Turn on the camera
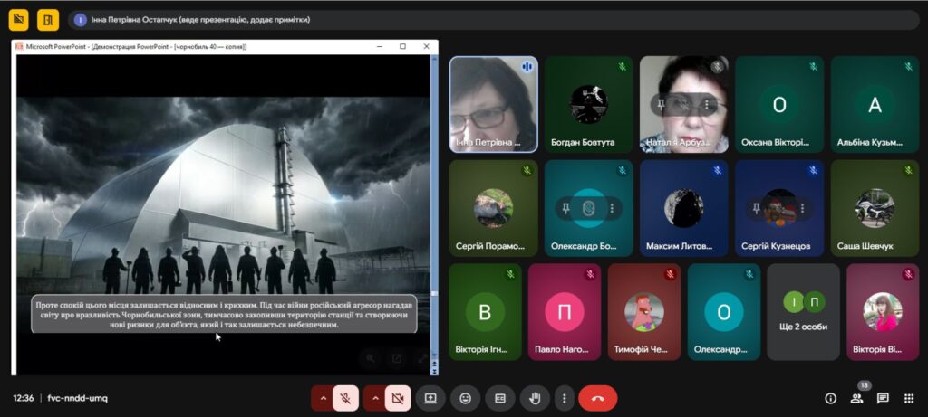The width and height of the screenshot is (928, 417). coord(397,398)
